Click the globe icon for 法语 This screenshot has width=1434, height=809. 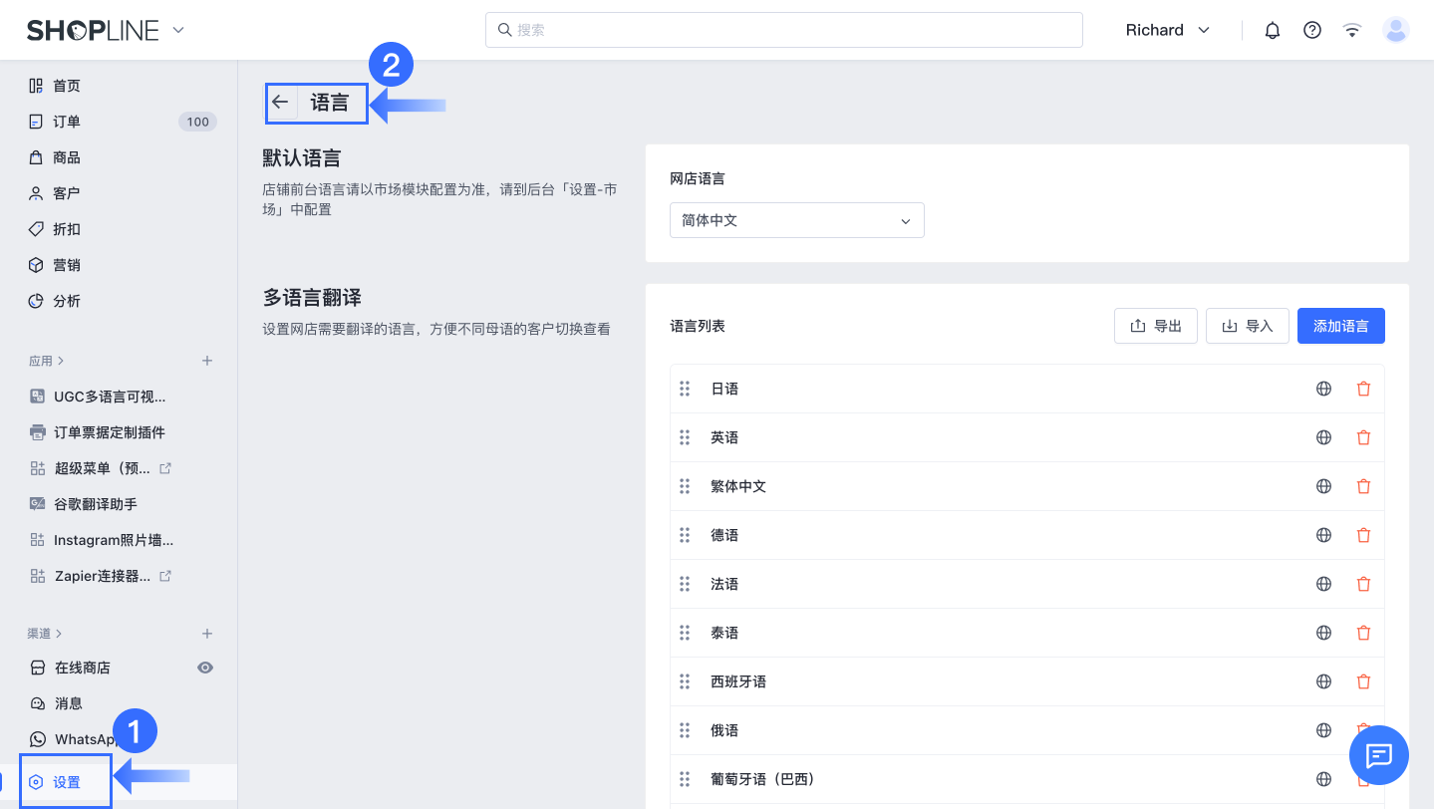pos(1323,585)
